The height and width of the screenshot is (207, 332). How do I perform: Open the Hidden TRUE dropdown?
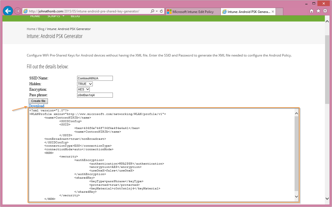point(85,84)
